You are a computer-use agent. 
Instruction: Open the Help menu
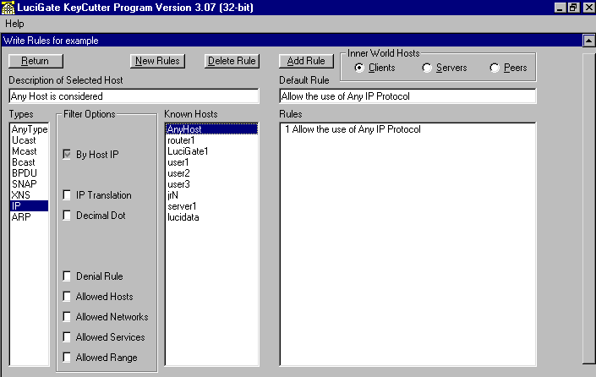(14, 24)
